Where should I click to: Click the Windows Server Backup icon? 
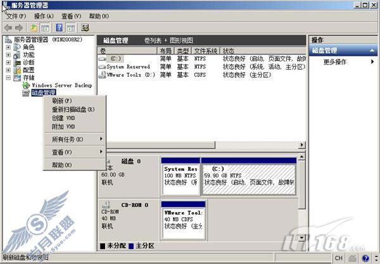[x=26, y=85]
